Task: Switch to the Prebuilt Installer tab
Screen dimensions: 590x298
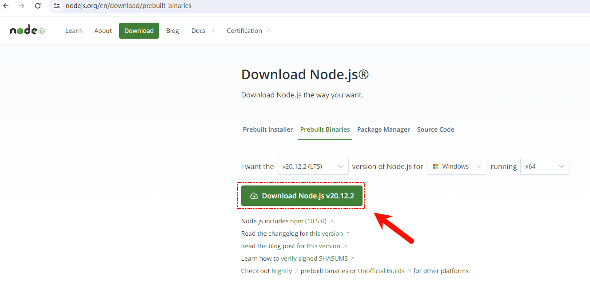Action: click(x=268, y=129)
